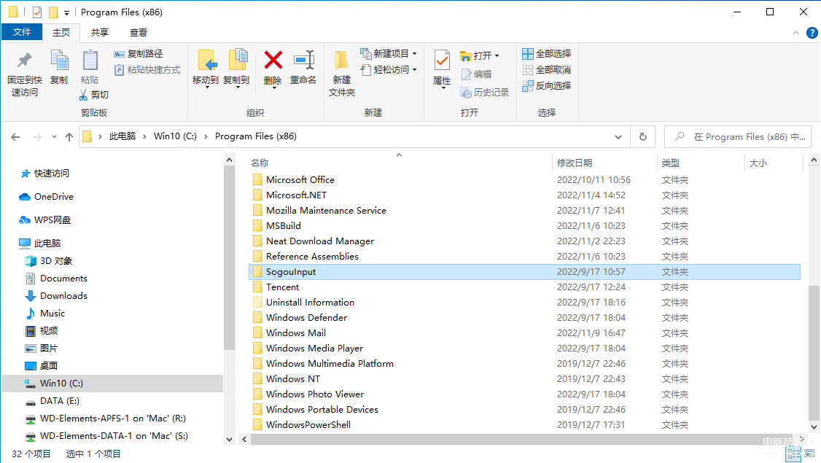Click the search box for Program Files (x86)
The height and width of the screenshot is (463, 821).
[x=737, y=136]
